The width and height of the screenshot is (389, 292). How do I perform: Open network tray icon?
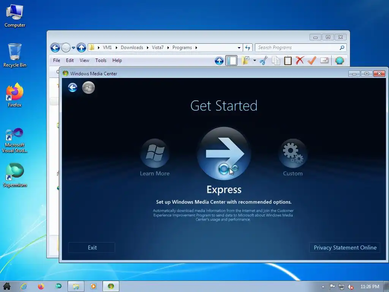[342, 287]
